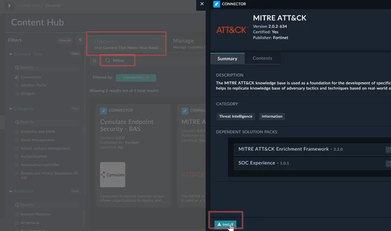Check Asset Management category
Viewport: 391px width, 231px height.
pos(16,140)
